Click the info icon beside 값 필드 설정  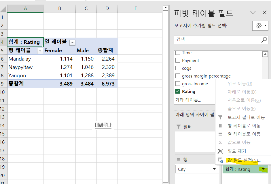220,160
